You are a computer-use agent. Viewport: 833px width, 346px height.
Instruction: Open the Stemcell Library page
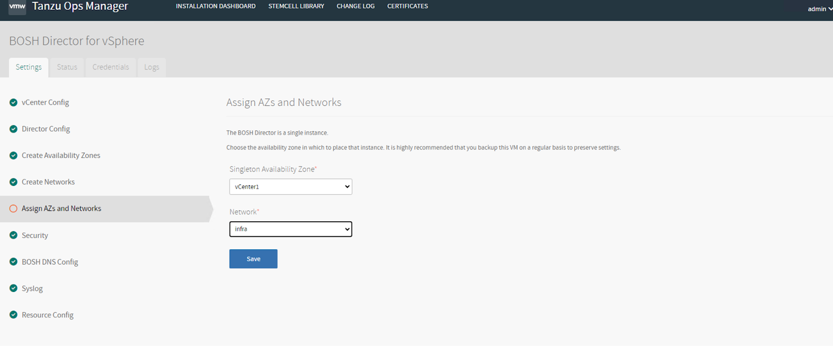(x=296, y=6)
